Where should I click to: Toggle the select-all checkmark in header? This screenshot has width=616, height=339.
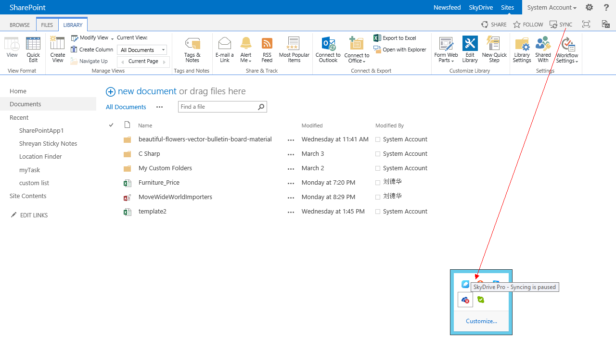click(x=111, y=125)
